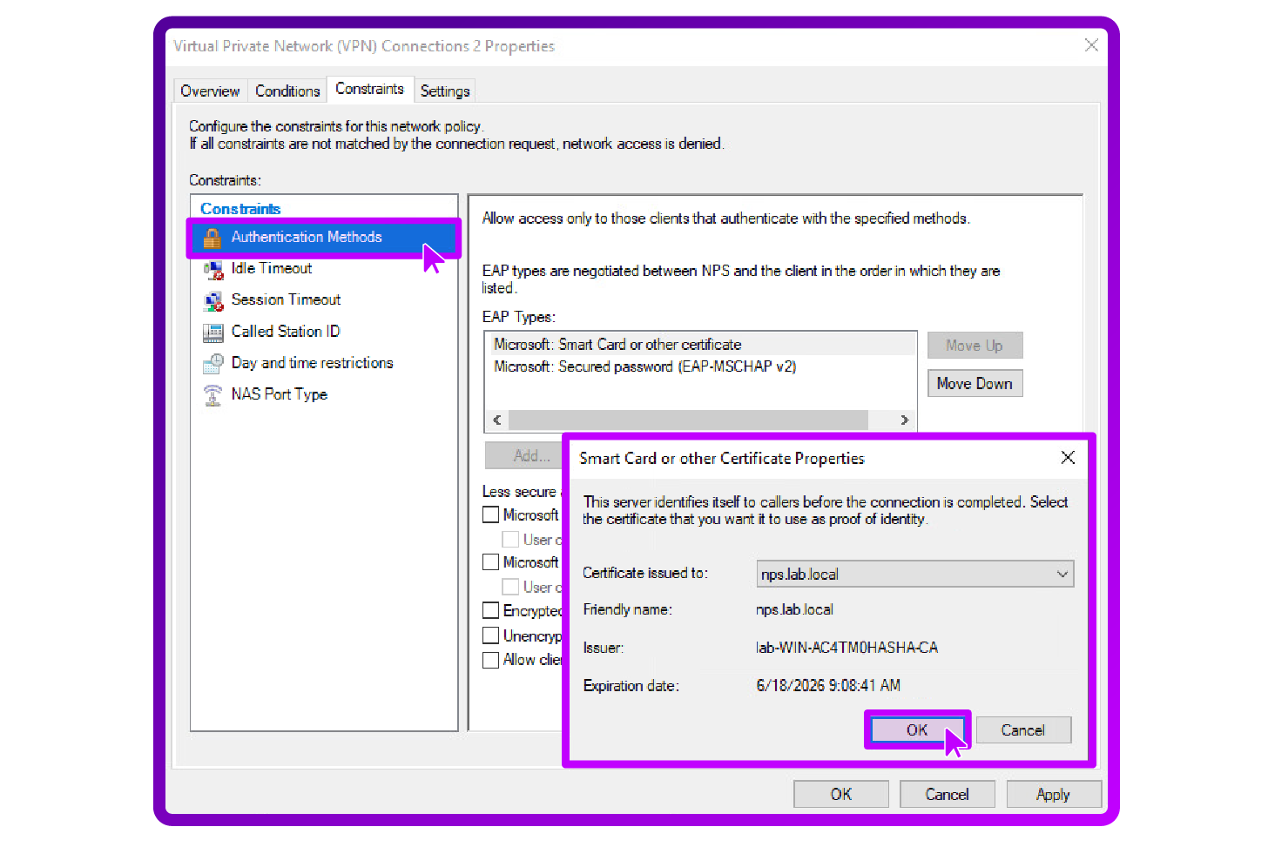Switch to the Settings tab

point(445,91)
